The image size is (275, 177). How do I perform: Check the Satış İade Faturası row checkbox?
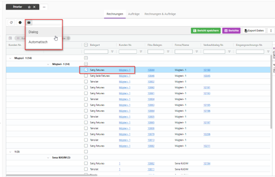[x=86, y=76]
